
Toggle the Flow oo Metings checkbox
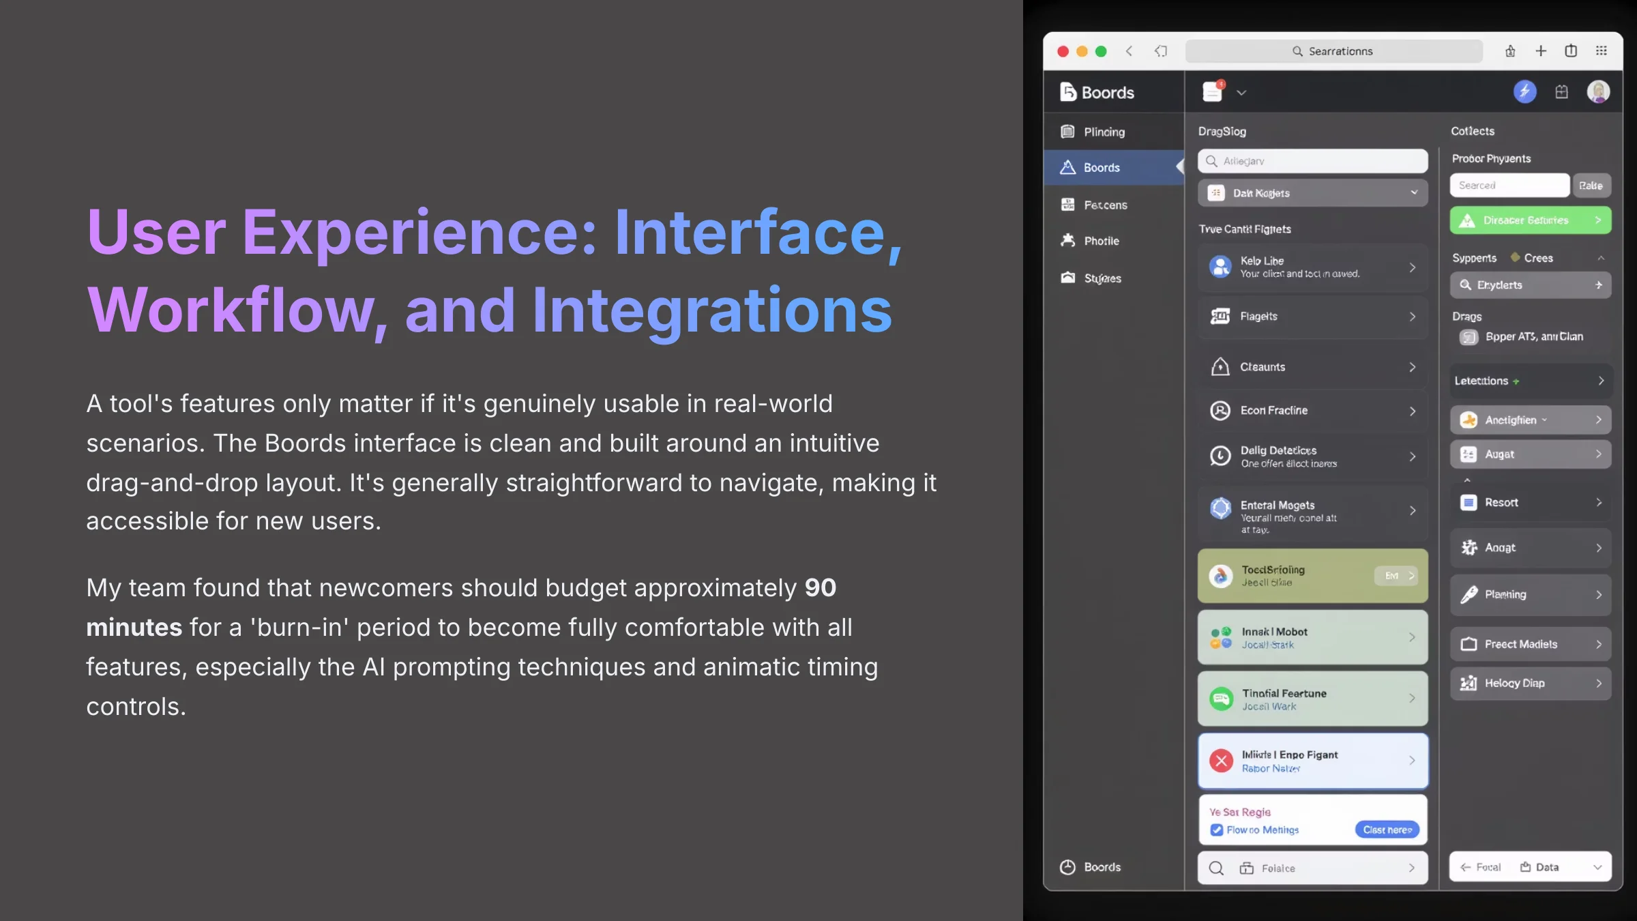[x=1216, y=830]
